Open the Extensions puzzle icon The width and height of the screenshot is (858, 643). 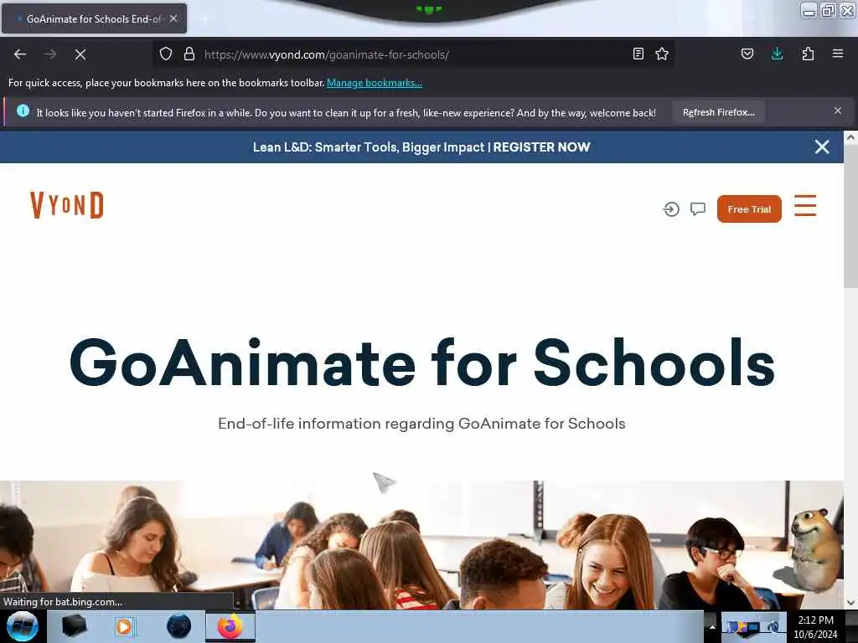pyautogui.click(x=808, y=54)
